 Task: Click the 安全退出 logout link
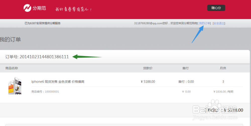click(219, 23)
